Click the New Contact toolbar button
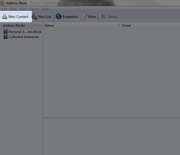Screen dimensions: 180x155 [x=15, y=17]
